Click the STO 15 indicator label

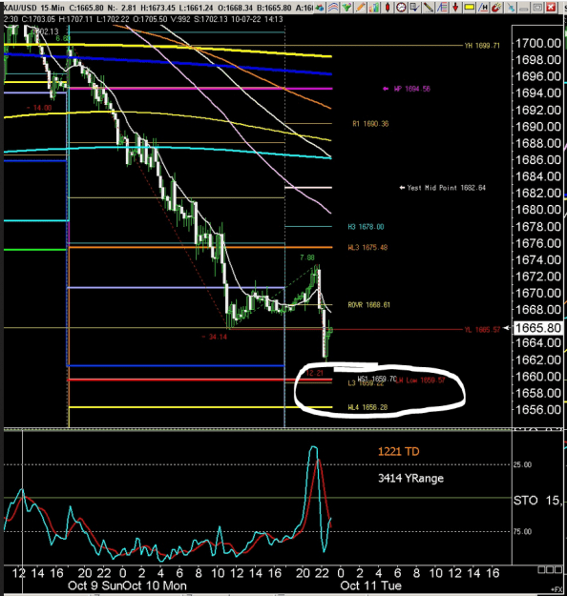point(537,501)
